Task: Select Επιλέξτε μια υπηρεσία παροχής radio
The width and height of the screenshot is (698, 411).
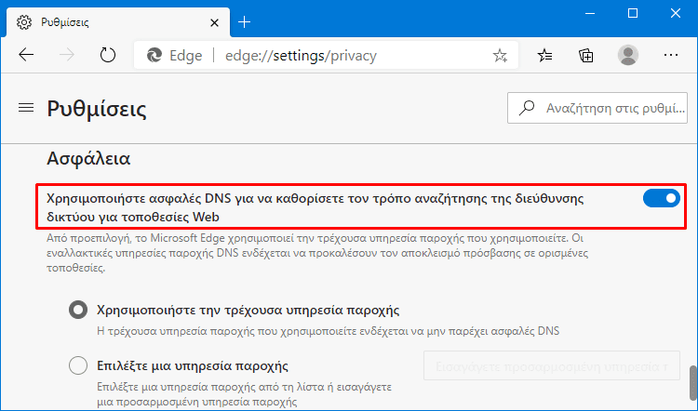Action: (x=78, y=365)
